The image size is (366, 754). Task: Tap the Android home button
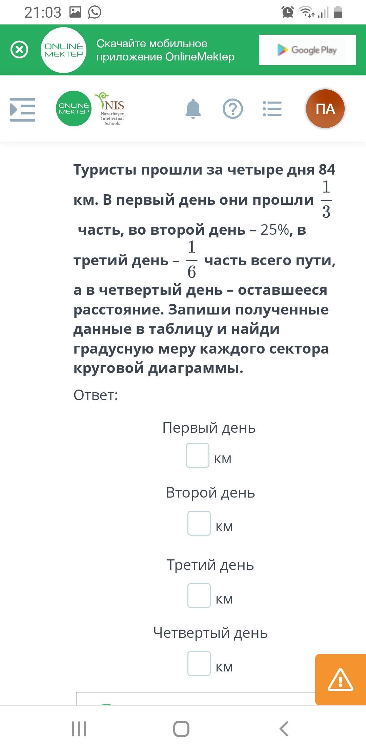coord(181,729)
